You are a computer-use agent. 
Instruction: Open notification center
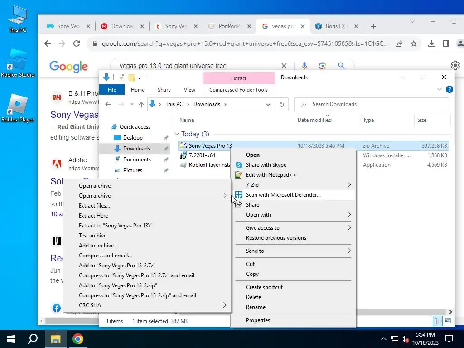[x=449, y=339]
